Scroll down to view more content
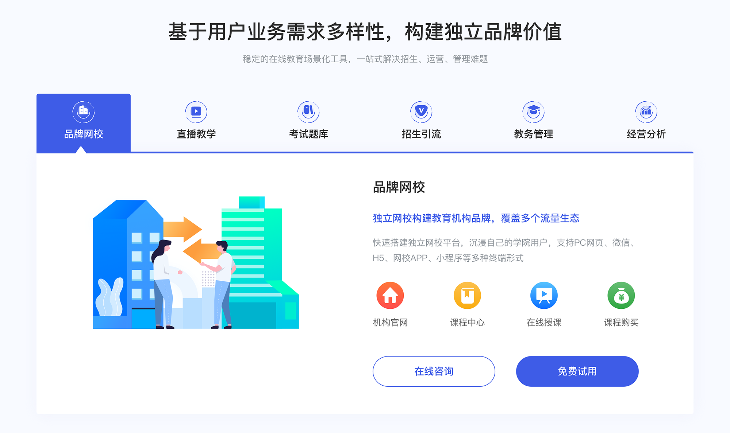The height and width of the screenshot is (433, 730). click(365, 423)
